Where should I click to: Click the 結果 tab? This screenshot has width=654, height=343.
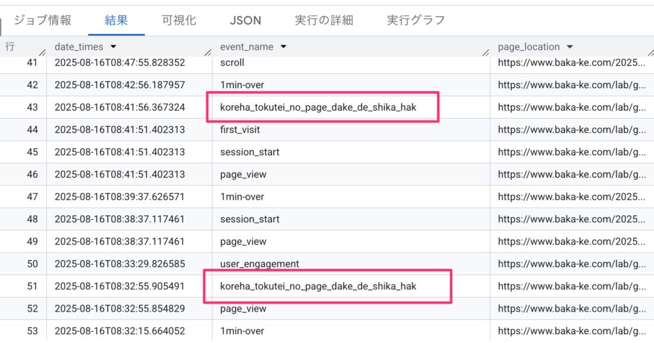pos(116,20)
